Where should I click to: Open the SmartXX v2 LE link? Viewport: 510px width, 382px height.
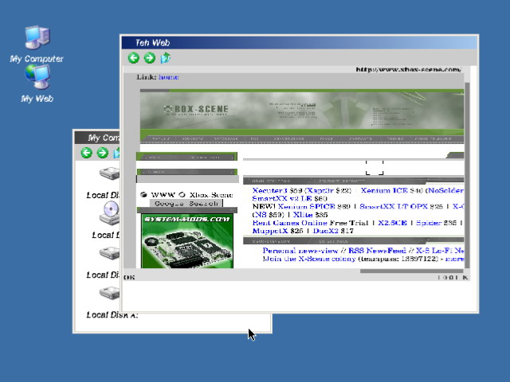pyautogui.click(x=282, y=198)
